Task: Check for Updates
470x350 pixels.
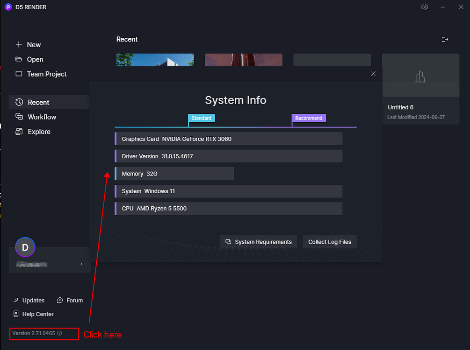Action: click(29, 301)
